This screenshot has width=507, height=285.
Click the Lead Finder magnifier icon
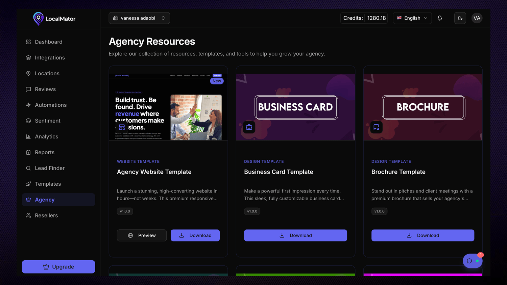pos(28,168)
